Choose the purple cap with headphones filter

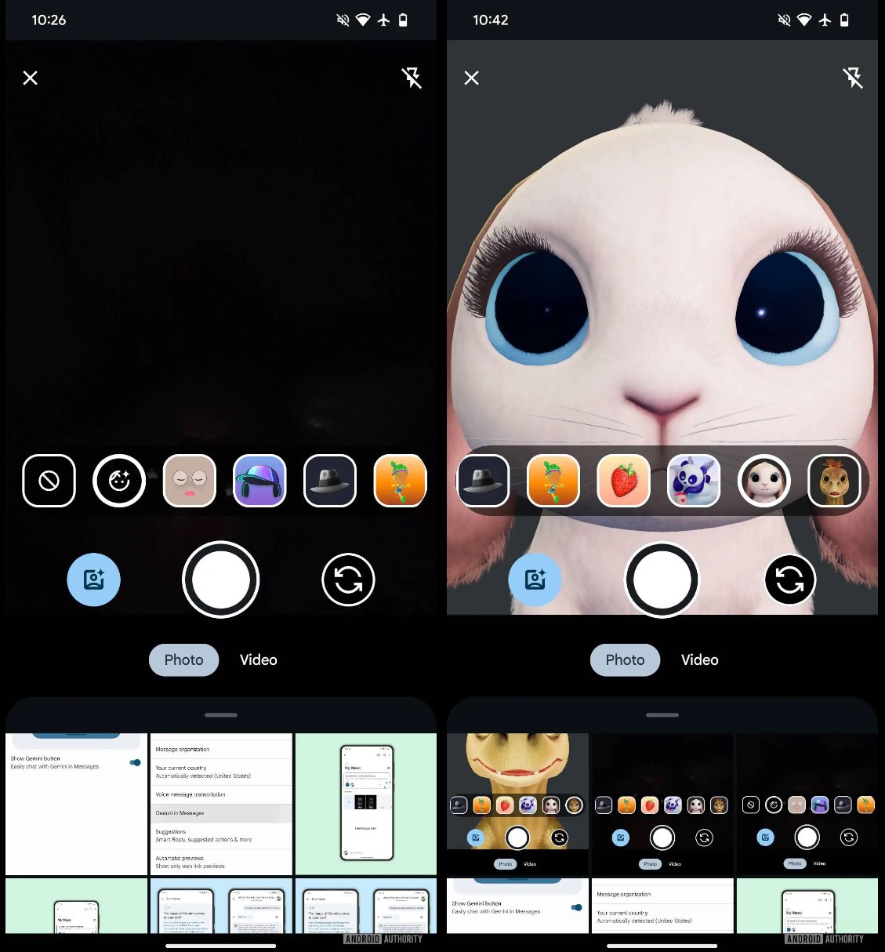coord(259,481)
